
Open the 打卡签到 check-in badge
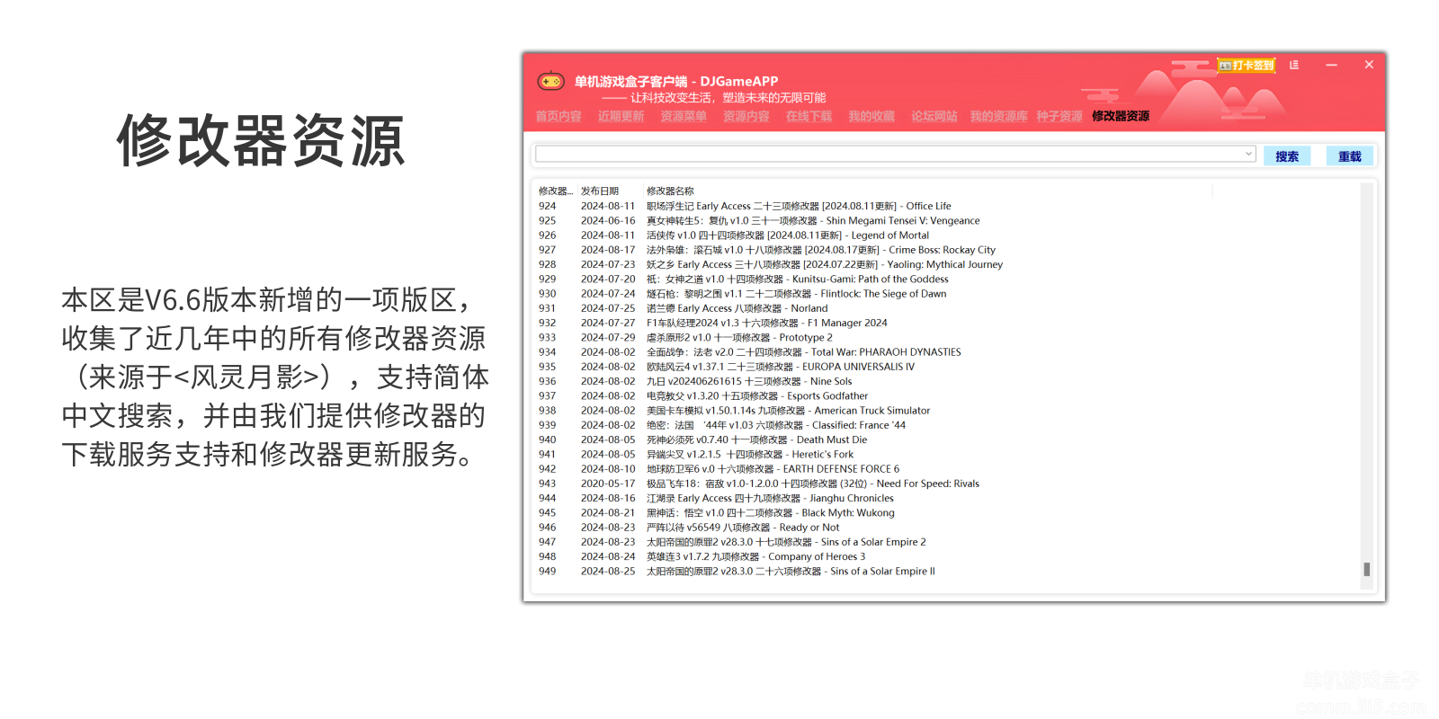[x=1247, y=65]
